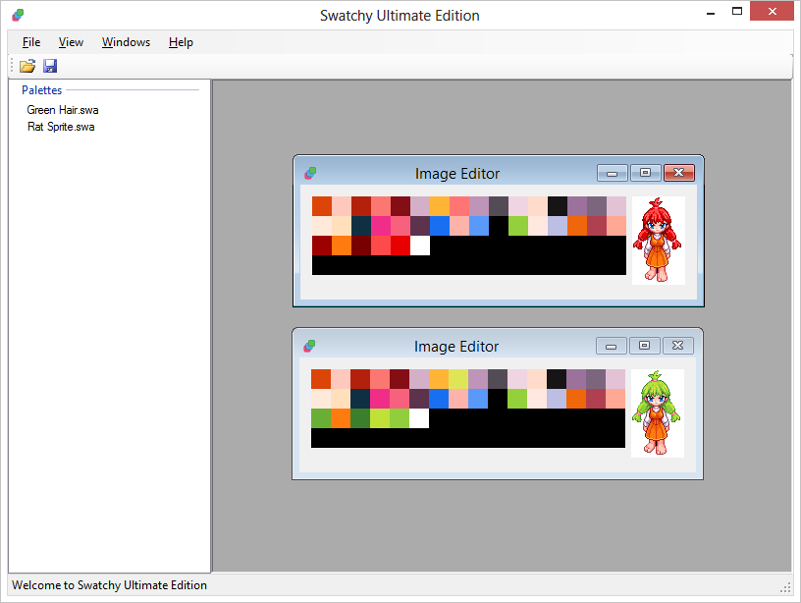
Task: Close the bottom Image Editor window
Action: 678,346
